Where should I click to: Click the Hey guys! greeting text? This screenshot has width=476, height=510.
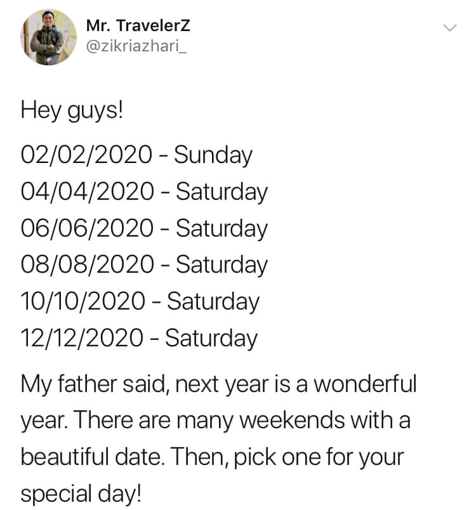click(x=72, y=110)
